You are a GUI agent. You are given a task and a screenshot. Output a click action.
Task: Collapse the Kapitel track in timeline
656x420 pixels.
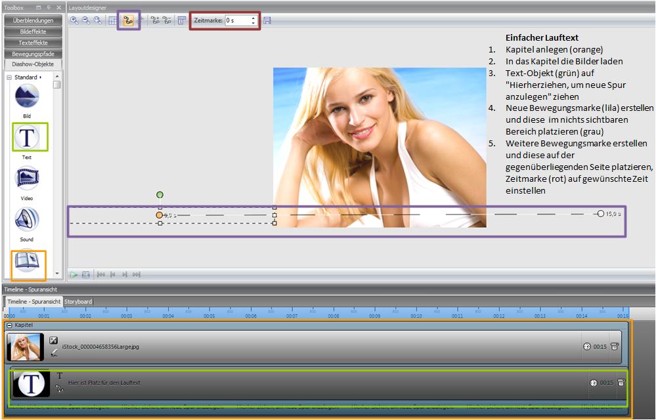click(9, 325)
